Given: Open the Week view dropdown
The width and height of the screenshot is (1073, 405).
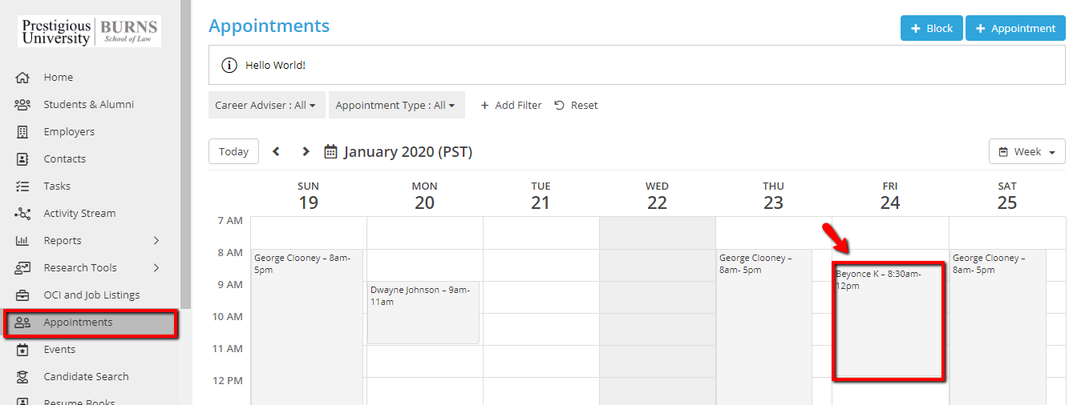Looking at the screenshot, I should point(1026,151).
